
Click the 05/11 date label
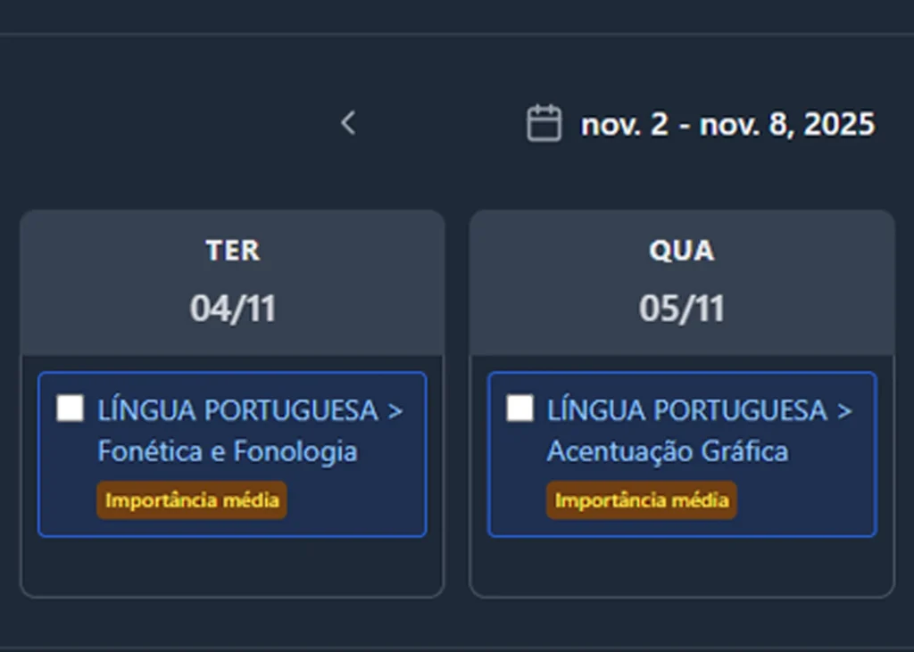coord(682,309)
